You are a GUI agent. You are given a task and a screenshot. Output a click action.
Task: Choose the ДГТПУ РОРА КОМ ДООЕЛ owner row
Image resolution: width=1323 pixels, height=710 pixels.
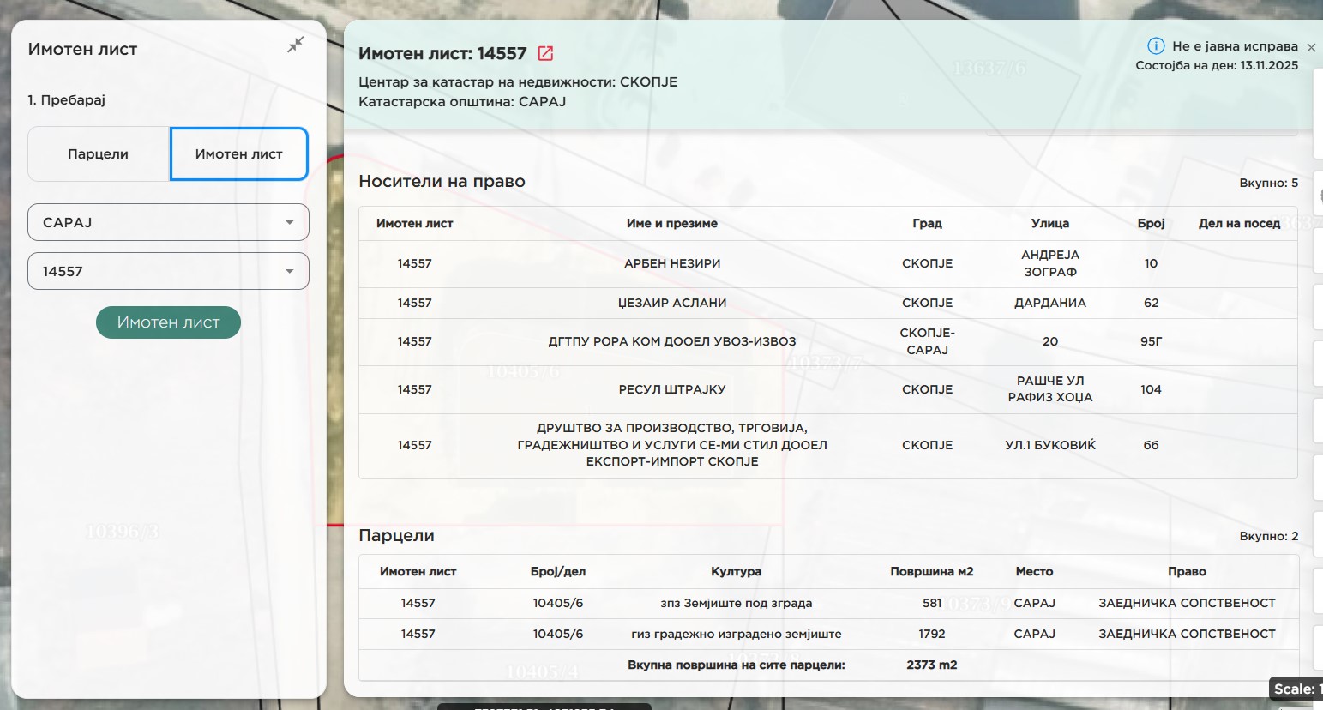tap(671, 341)
